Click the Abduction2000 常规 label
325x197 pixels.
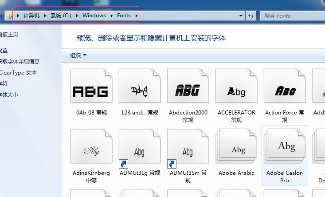click(x=188, y=116)
